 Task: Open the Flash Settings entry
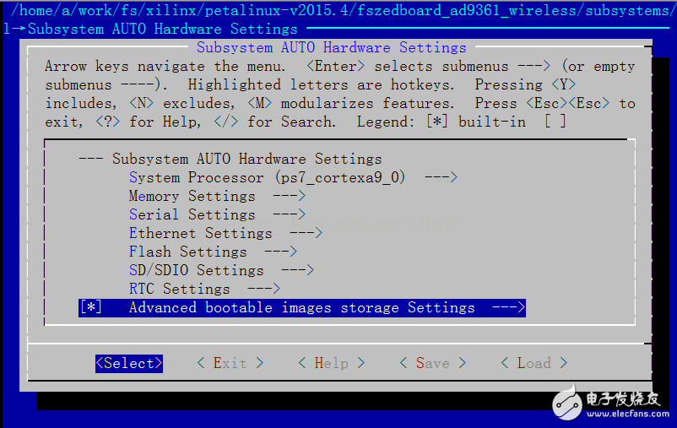tap(187, 252)
